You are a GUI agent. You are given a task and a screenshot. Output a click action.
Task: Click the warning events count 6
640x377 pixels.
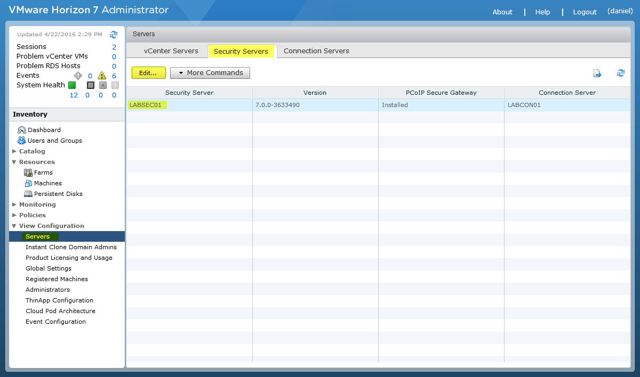pyautogui.click(x=114, y=76)
